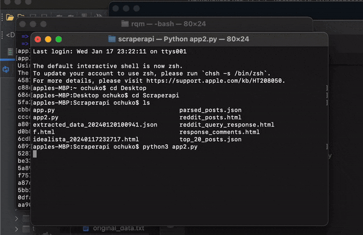Click reddit_query_response.html in the listing
Screen dimensions: 363x235
pyautogui.click(x=227, y=125)
